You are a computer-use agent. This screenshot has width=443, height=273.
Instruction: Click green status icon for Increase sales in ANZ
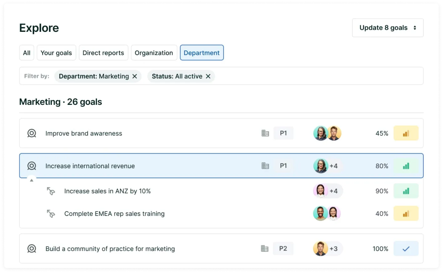(406, 191)
